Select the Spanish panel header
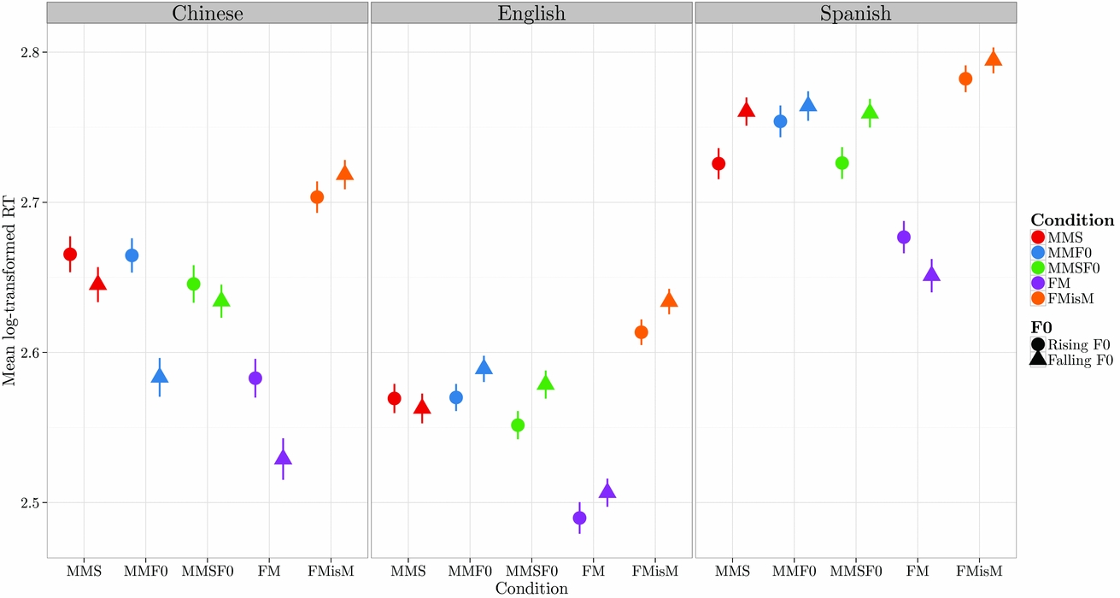Image resolution: width=1120 pixels, height=598 pixels. click(x=855, y=14)
